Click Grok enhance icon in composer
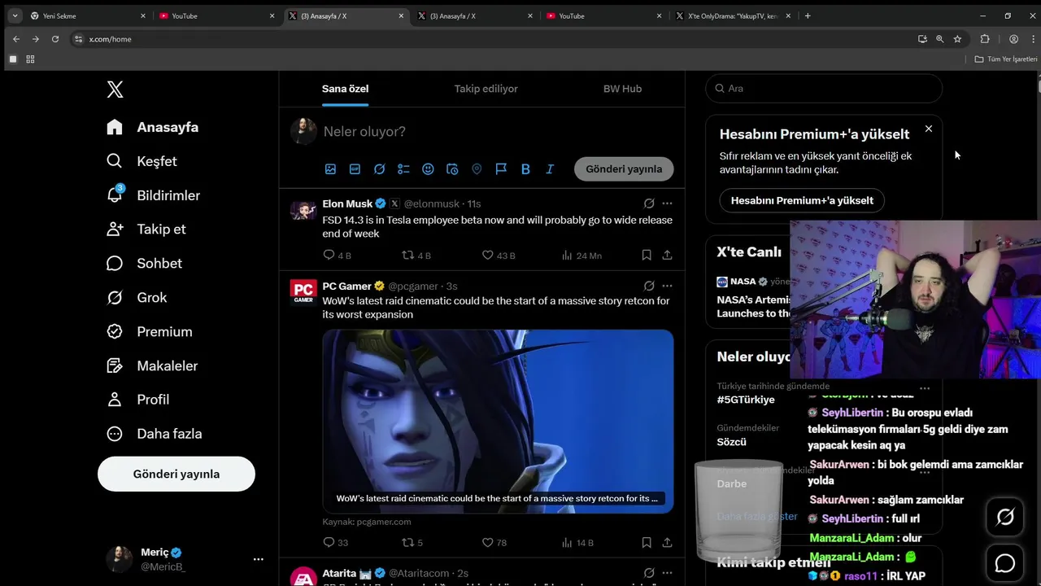The width and height of the screenshot is (1041, 586). pos(379,169)
